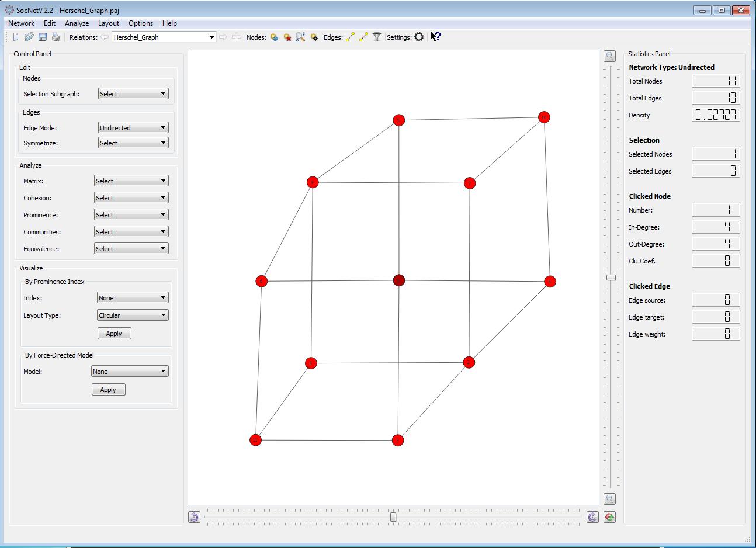Image resolution: width=756 pixels, height=548 pixels.
Task: Open the Filter Edges funnel icon
Action: (x=377, y=37)
